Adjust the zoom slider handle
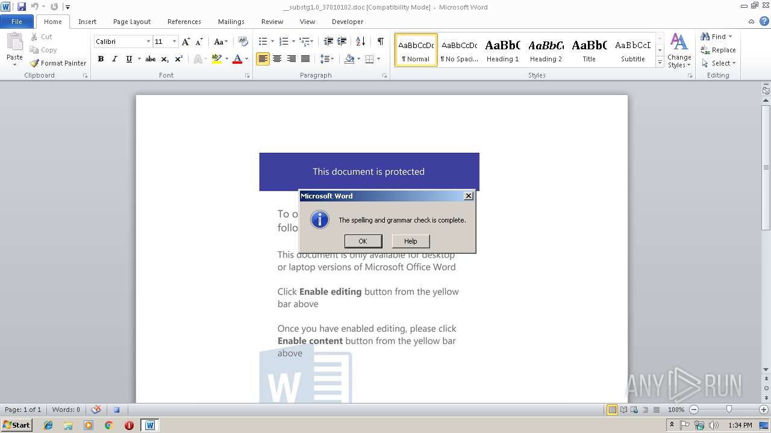 729,410
